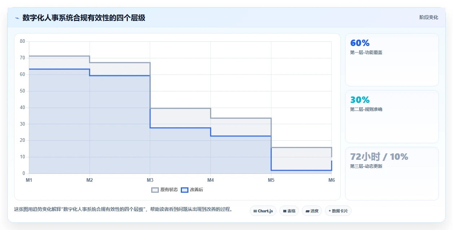Open the 60% 第一层-功能覆盖 card
The height and width of the screenshot is (230, 453).
[392, 60]
